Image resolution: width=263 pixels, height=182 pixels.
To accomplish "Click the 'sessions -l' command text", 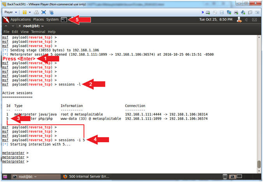I will point(70,84).
